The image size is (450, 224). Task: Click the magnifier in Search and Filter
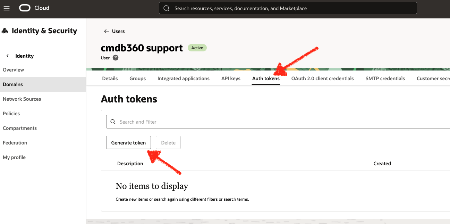pos(113,122)
